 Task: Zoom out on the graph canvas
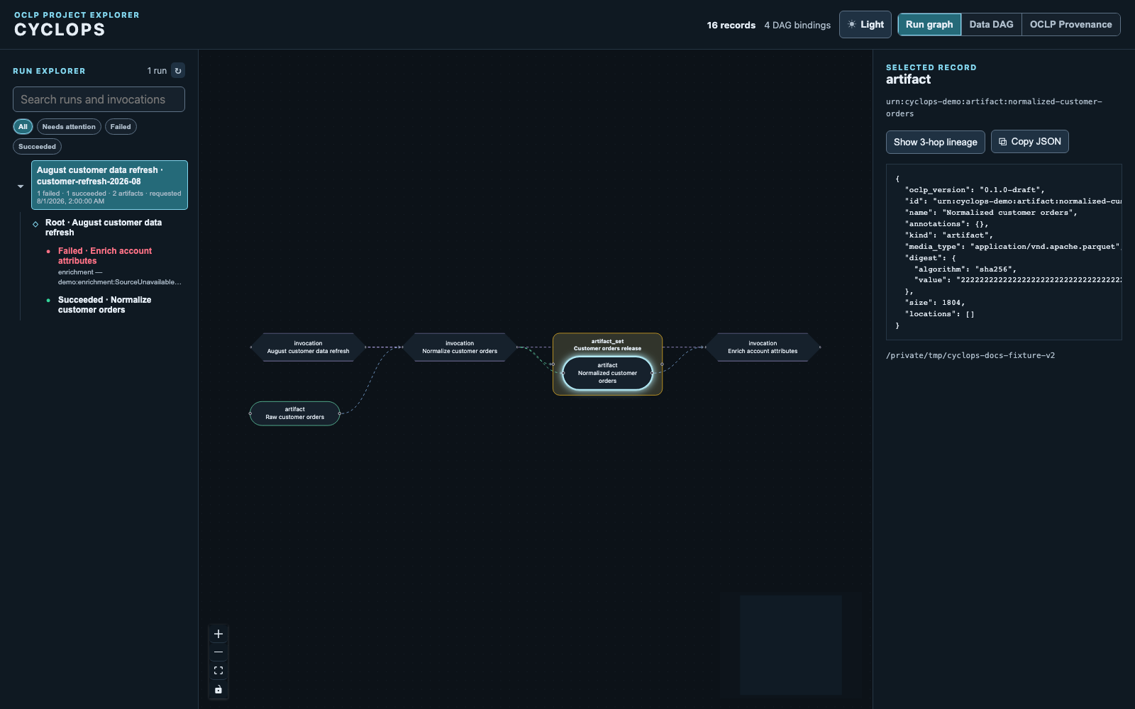tap(218, 652)
